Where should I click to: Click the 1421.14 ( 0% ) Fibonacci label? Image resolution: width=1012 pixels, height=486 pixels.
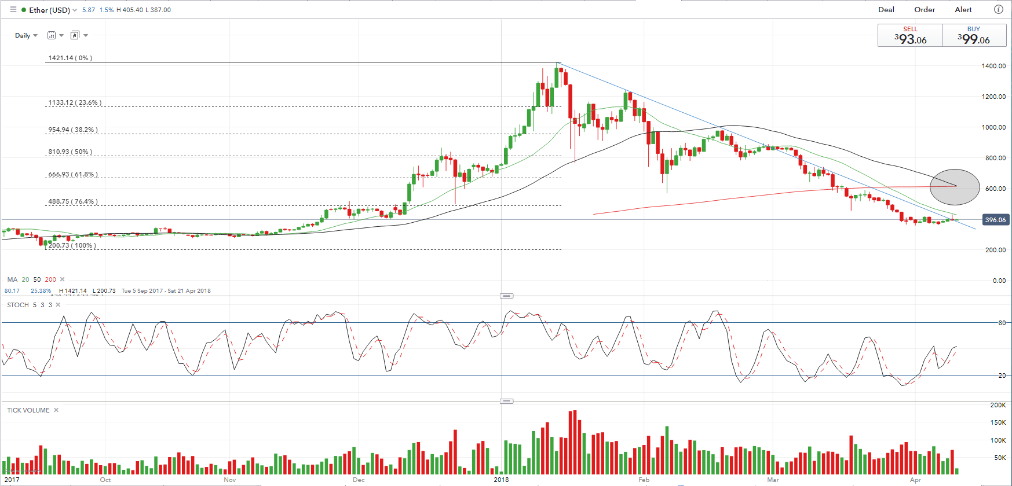(70, 58)
